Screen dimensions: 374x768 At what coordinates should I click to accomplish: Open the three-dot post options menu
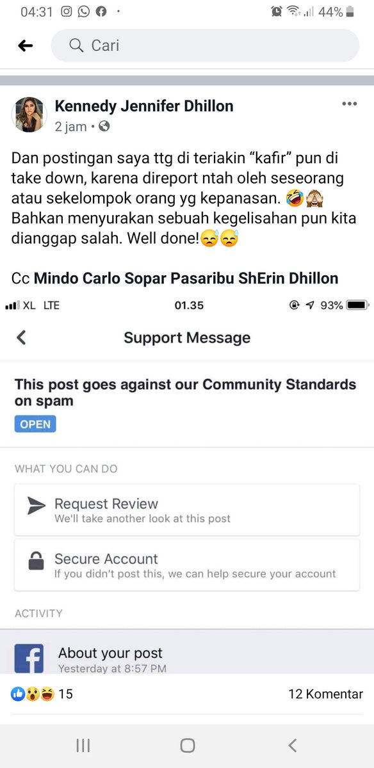pyautogui.click(x=349, y=104)
